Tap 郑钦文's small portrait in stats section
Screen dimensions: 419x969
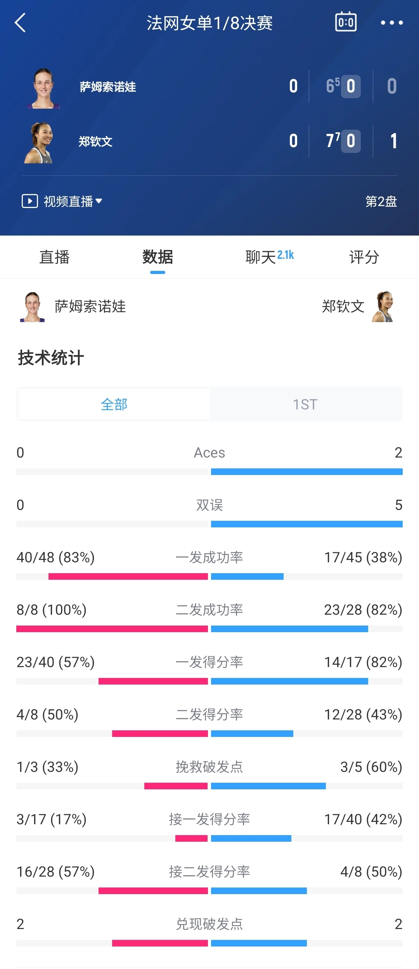pyautogui.click(x=383, y=307)
